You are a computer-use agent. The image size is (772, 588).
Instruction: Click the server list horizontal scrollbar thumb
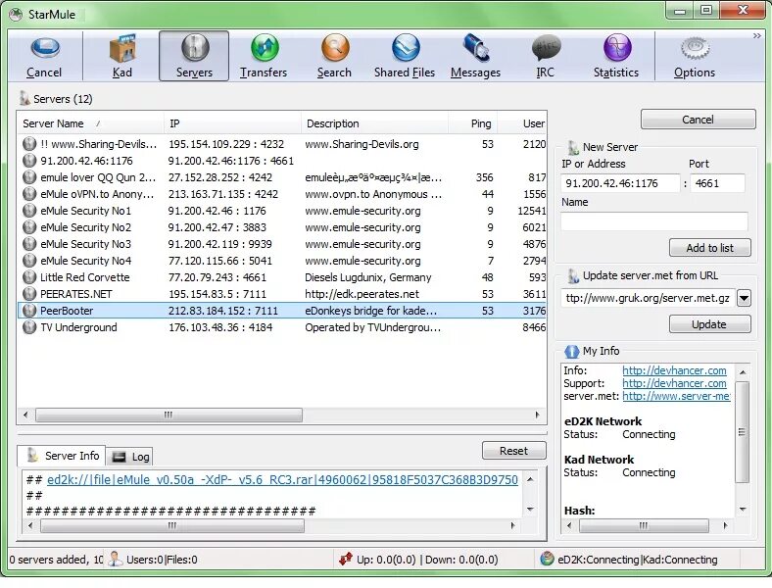pyautogui.click(x=169, y=415)
